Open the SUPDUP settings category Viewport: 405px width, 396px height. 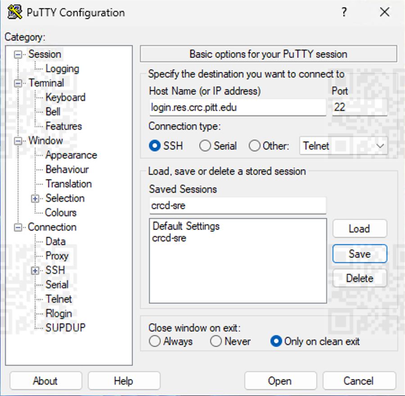click(65, 328)
